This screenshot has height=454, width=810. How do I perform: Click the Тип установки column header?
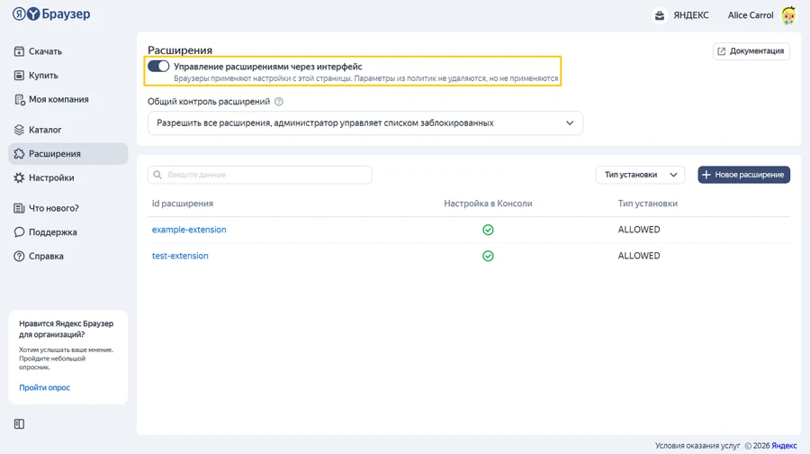[648, 204]
